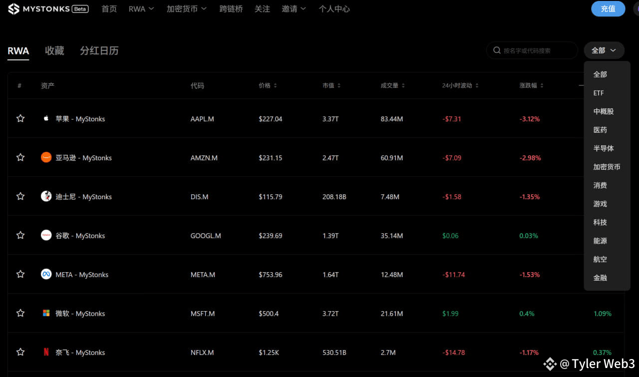
Task: Favorite the NFLX.M row star
Action: [x=20, y=352]
